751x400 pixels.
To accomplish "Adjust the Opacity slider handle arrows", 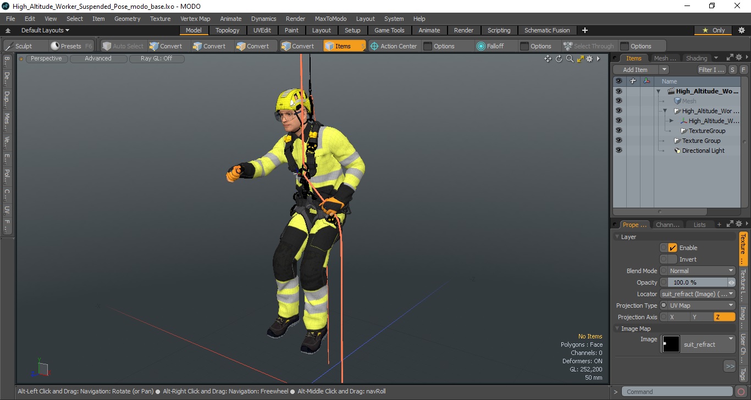I will [731, 282].
